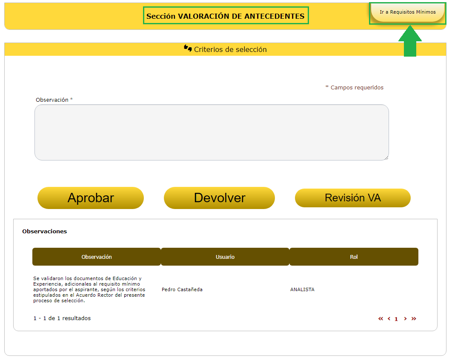Focus the Observación text area
The image size is (452, 358).
coord(212,132)
